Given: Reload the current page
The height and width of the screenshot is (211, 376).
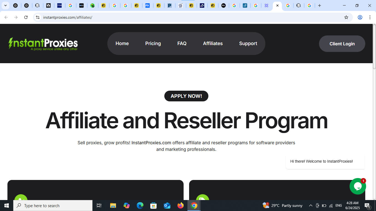Looking at the screenshot, I should (x=26, y=17).
